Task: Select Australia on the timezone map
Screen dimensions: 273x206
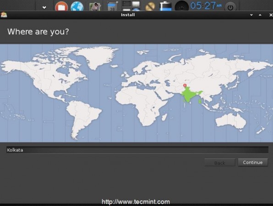Action: pos(231,122)
